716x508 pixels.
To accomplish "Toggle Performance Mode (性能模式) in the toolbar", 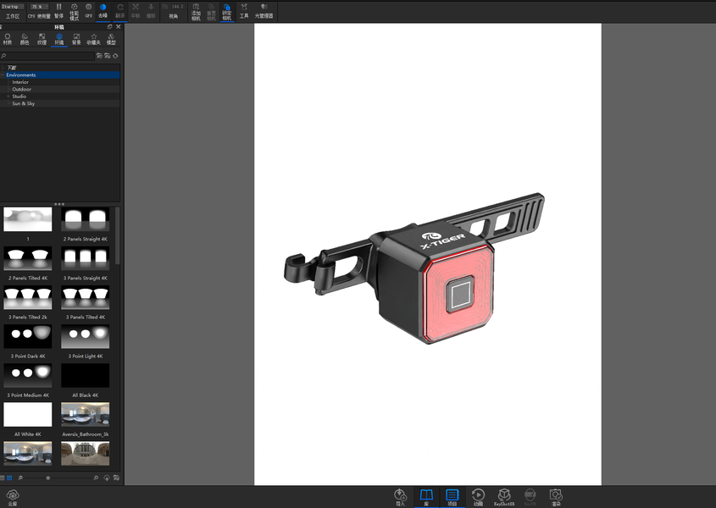I will pos(74,11).
